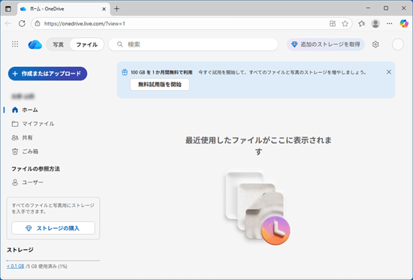Close the ホーム - OneDrive tab
This screenshot has width=413, height=280.
tap(104, 9)
